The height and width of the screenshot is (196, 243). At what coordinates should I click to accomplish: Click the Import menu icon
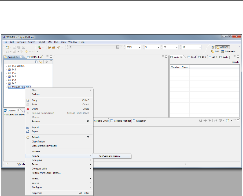pos(28,127)
